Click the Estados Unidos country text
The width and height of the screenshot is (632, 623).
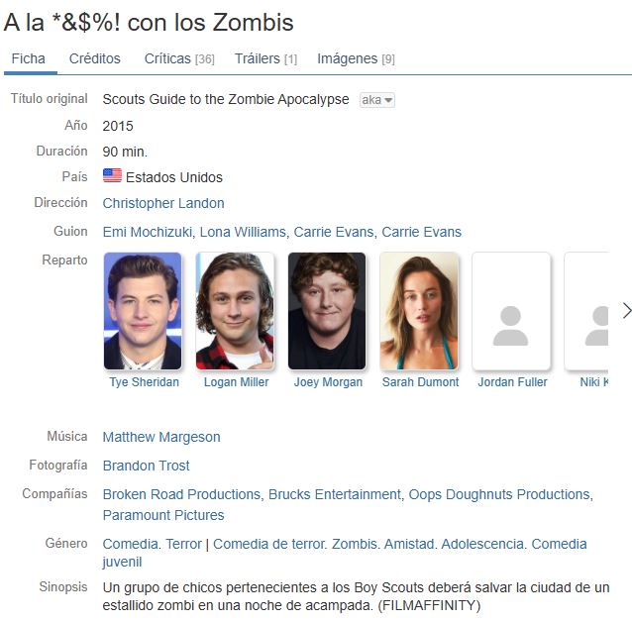coord(174,177)
